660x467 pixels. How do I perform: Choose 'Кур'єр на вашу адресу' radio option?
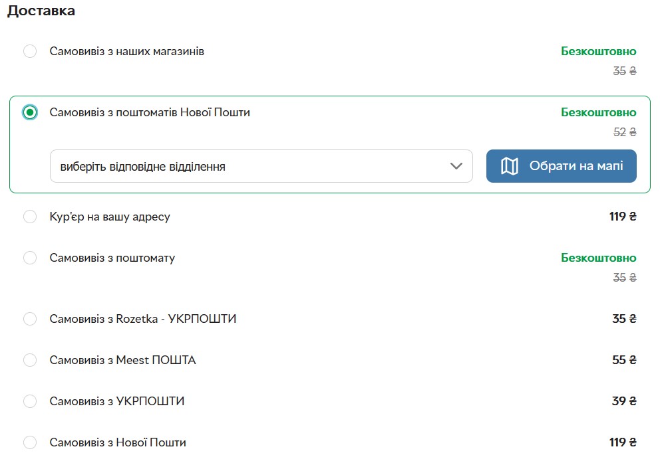[x=30, y=217]
